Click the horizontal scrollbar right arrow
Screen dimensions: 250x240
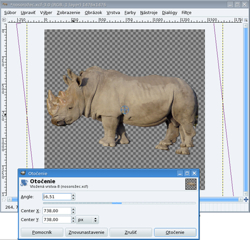(241, 199)
